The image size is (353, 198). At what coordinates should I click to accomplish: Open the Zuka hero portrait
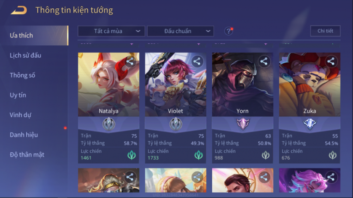310,84
